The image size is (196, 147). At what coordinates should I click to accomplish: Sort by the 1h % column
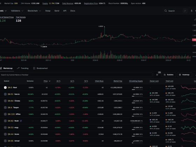(58, 81)
